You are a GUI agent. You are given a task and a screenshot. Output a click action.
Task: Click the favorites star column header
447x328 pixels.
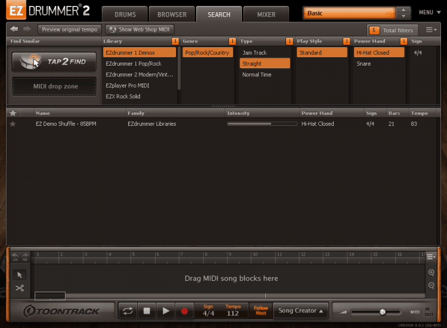(13, 113)
